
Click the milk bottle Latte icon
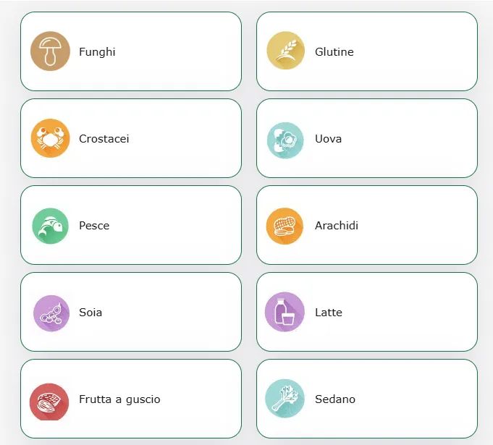[x=285, y=313]
